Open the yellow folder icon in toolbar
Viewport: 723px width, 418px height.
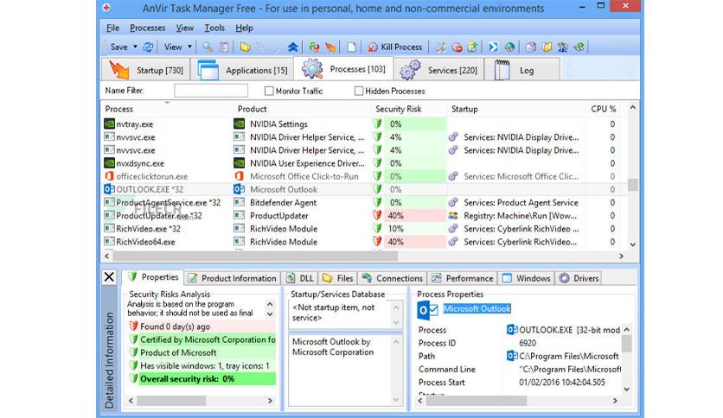(245, 47)
